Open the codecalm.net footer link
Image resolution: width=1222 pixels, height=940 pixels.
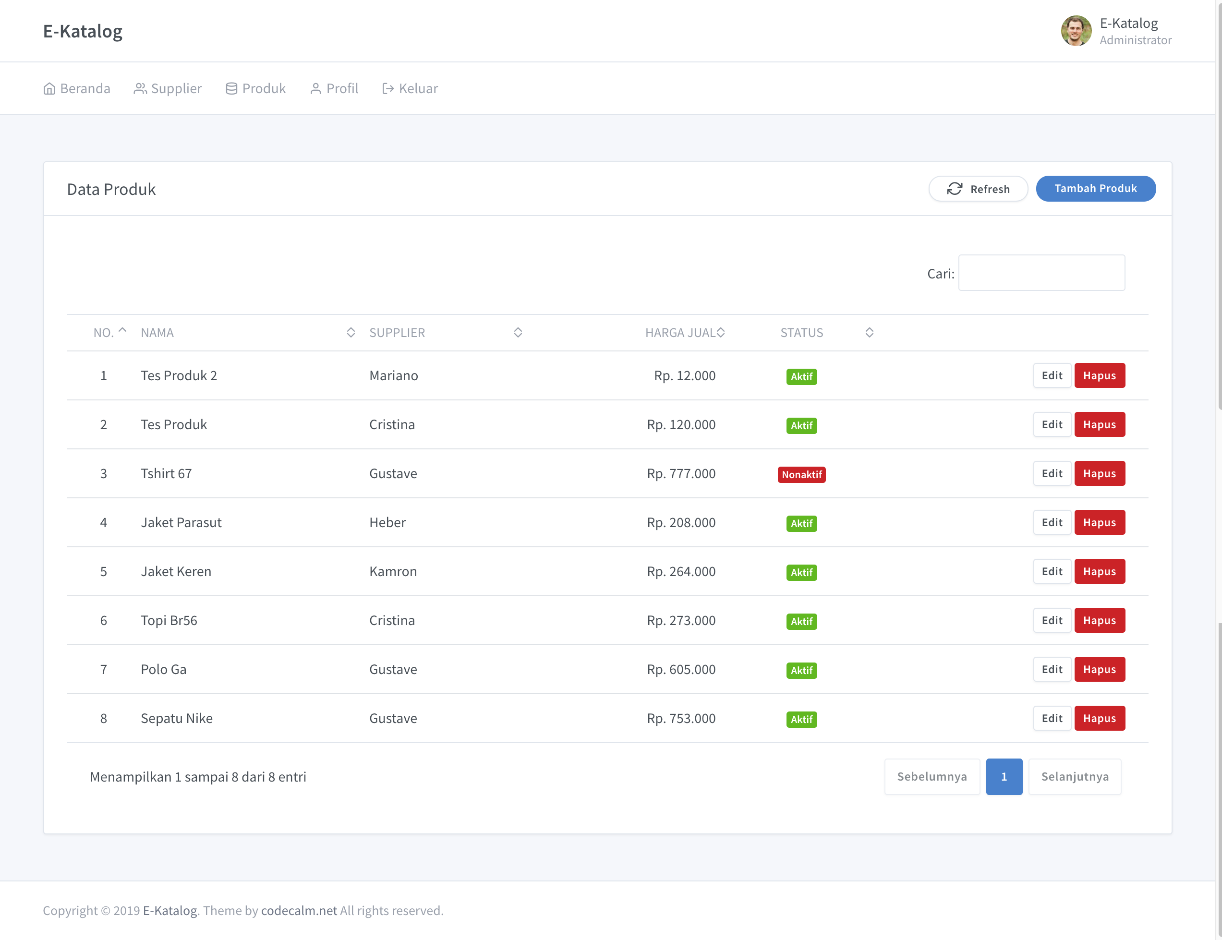point(299,910)
